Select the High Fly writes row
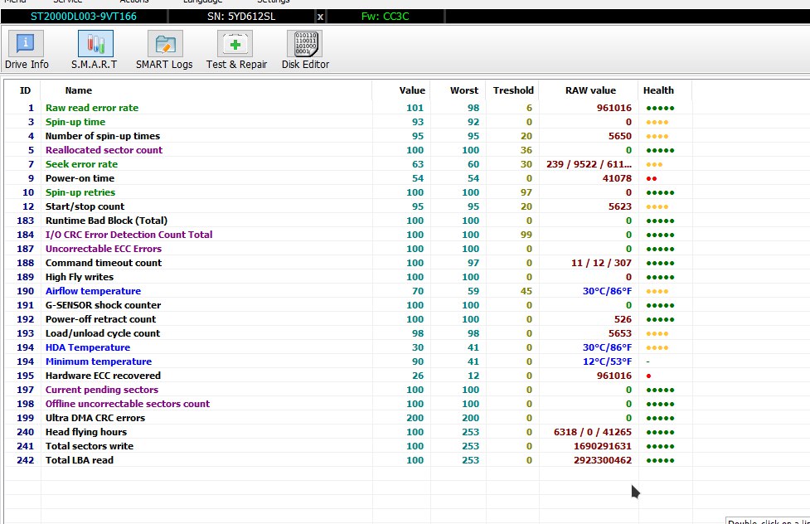The width and height of the screenshot is (810, 524). coord(348,277)
